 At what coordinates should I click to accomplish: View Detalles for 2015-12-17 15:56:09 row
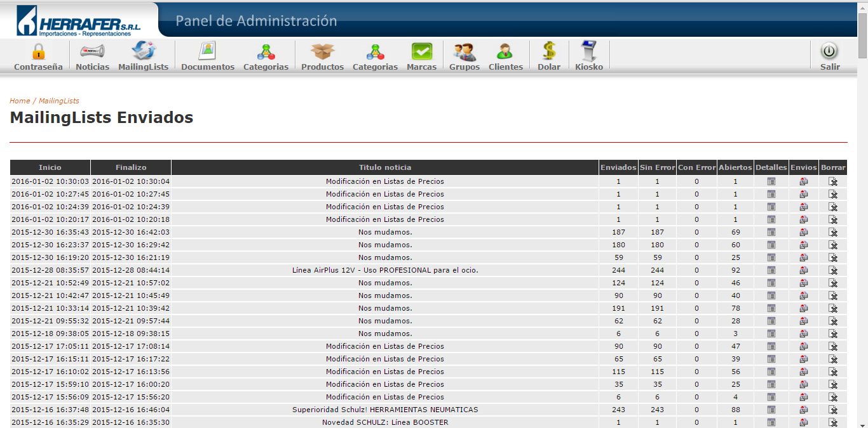pyautogui.click(x=771, y=397)
